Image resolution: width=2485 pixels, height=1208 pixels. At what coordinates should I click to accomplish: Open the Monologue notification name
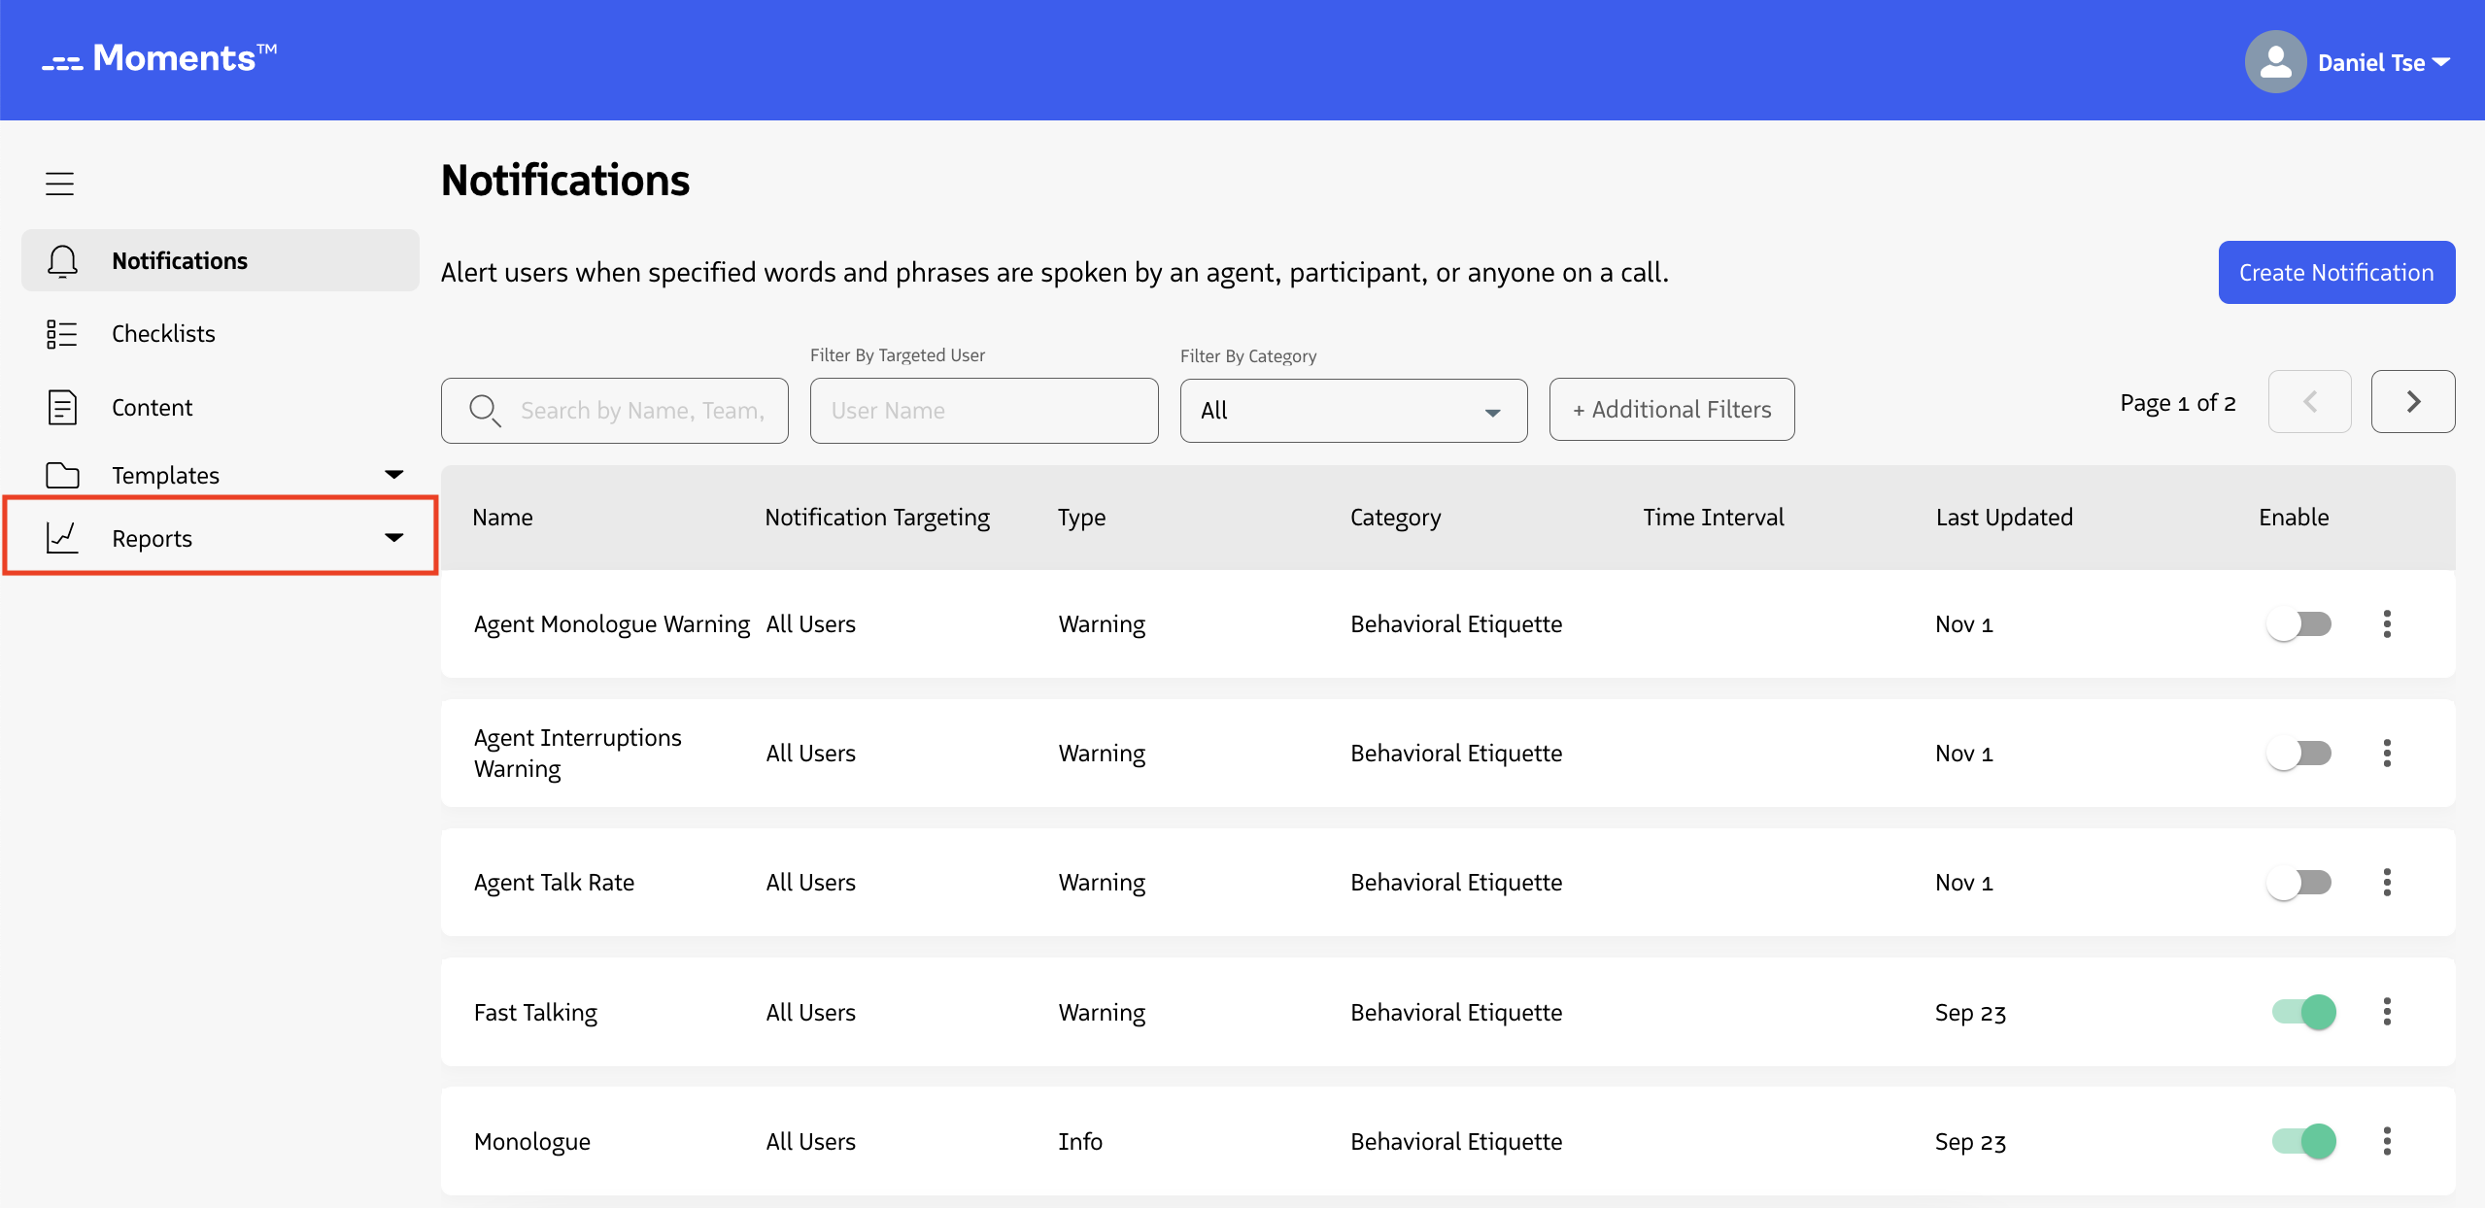coord(532,1141)
